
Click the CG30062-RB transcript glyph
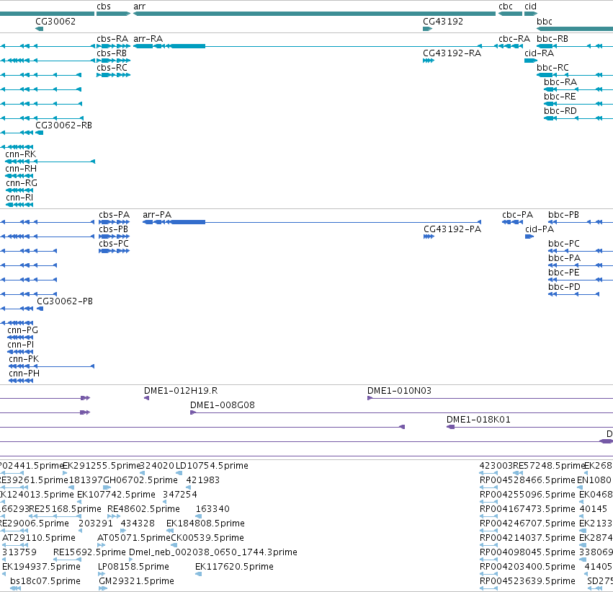coord(39,133)
